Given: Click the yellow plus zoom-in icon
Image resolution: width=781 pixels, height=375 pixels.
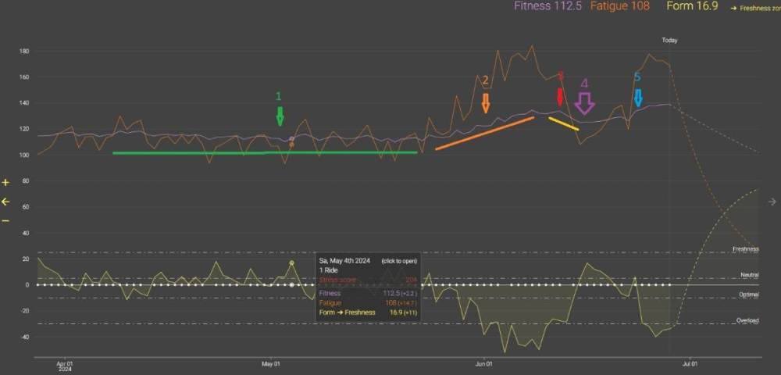Looking at the screenshot, I should click(x=5, y=183).
